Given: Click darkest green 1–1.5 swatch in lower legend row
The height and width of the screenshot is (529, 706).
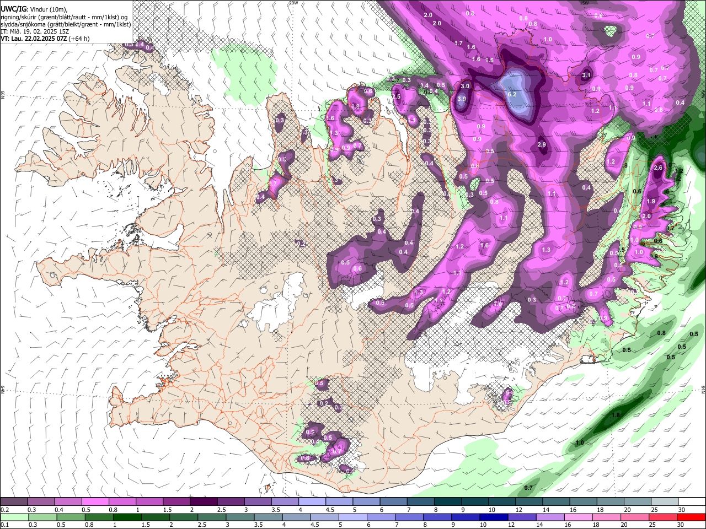Looking at the screenshot, I should tap(127, 517).
